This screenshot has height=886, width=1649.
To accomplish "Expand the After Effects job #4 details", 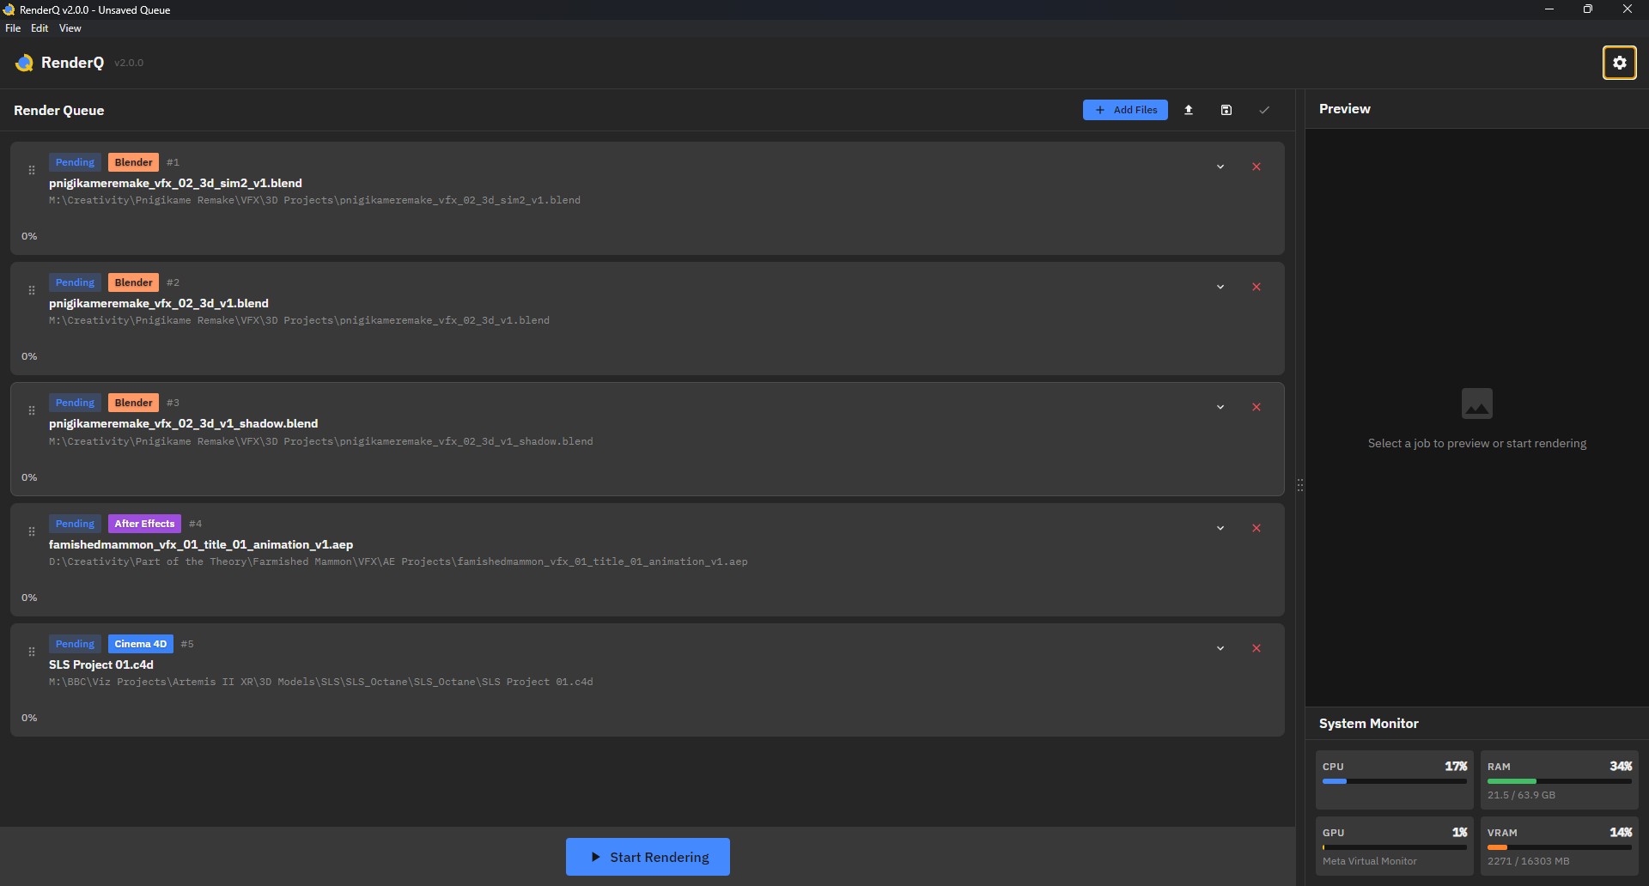I will (1220, 527).
